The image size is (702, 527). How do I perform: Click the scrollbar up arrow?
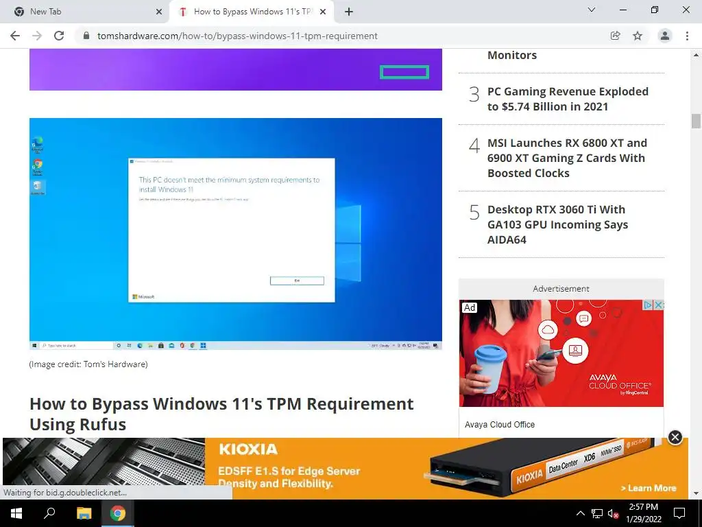click(x=696, y=55)
